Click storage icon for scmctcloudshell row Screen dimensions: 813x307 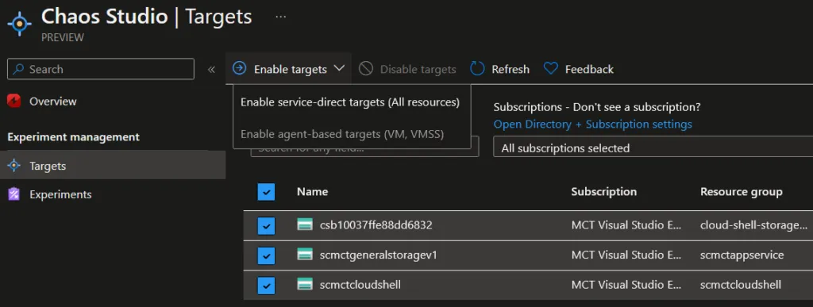click(305, 284)
